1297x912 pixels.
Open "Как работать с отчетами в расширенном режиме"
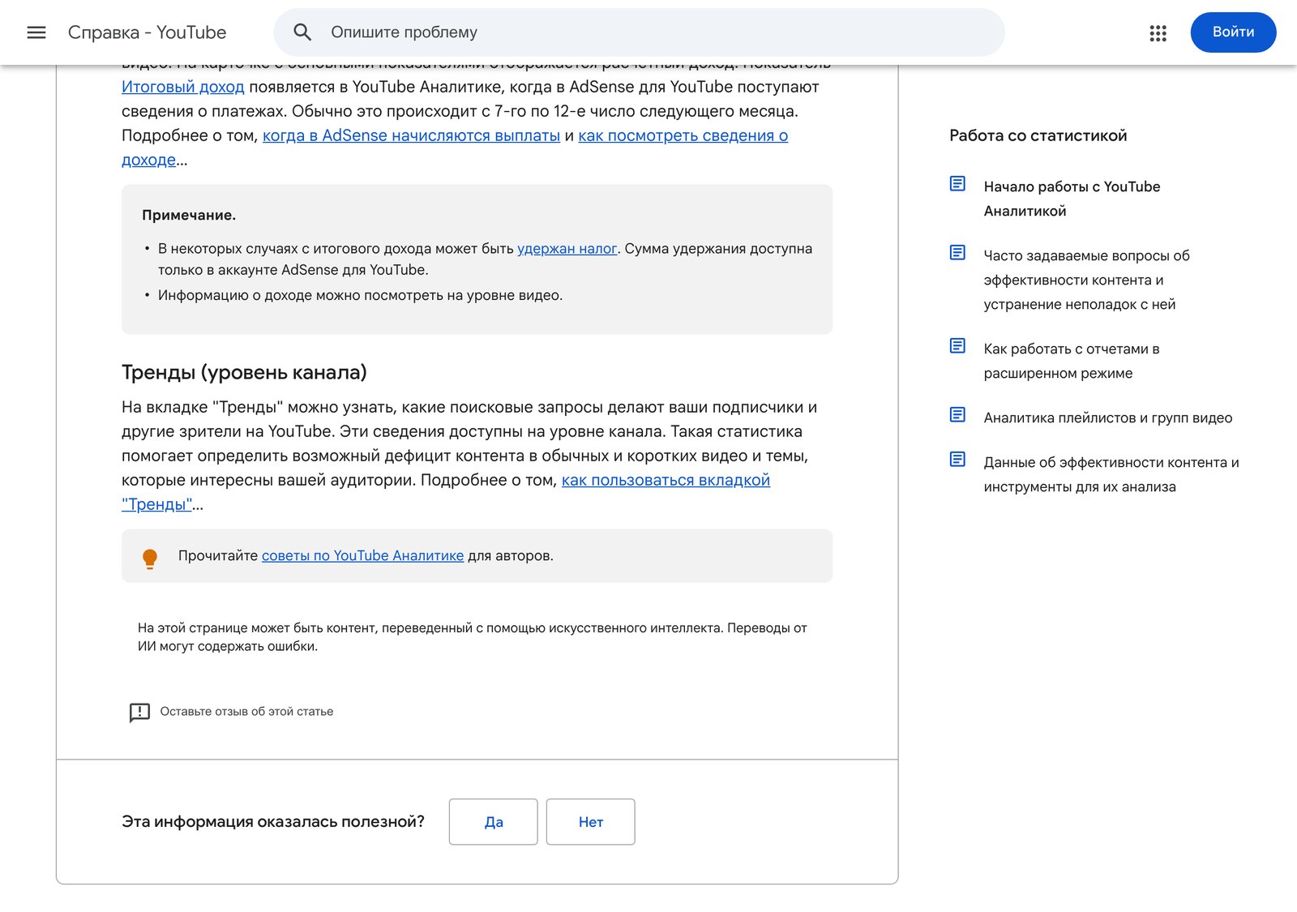point(1072,361)
